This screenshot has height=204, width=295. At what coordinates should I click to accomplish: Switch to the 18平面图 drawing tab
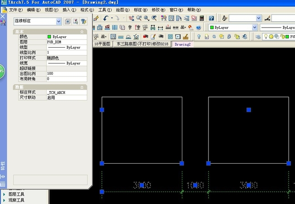pyautogui.click(x=103, y=44)
